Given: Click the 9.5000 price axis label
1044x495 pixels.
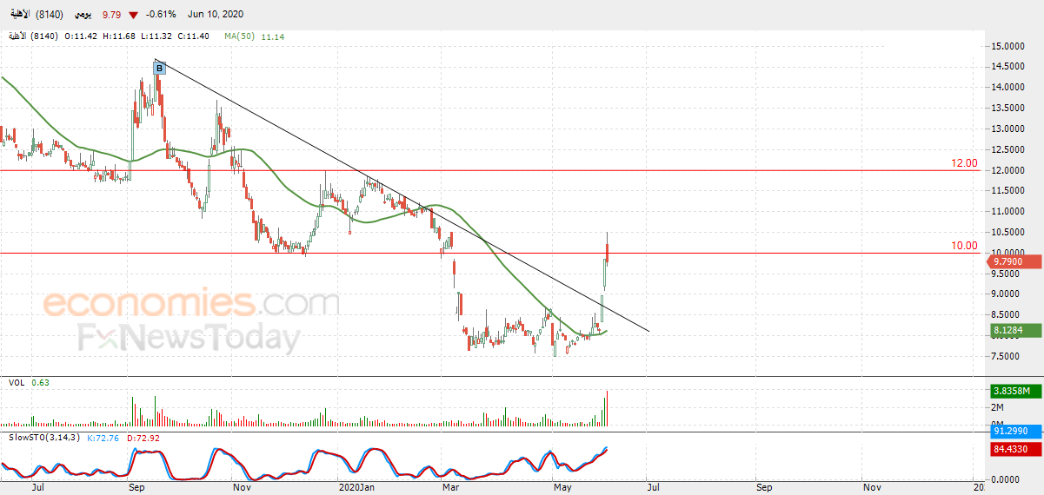Looking at the screenshot, I should (x=1007, y=274).
